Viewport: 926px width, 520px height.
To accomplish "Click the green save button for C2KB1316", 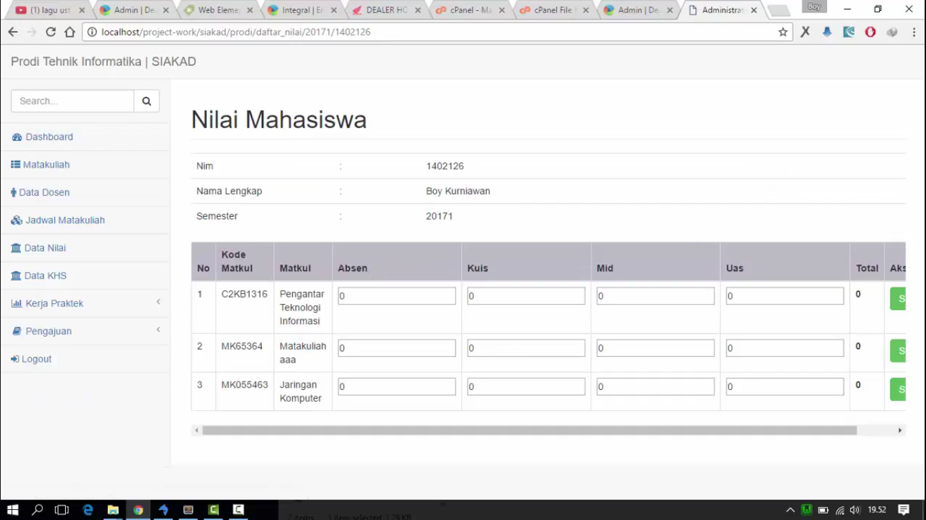I will [898, 298].
